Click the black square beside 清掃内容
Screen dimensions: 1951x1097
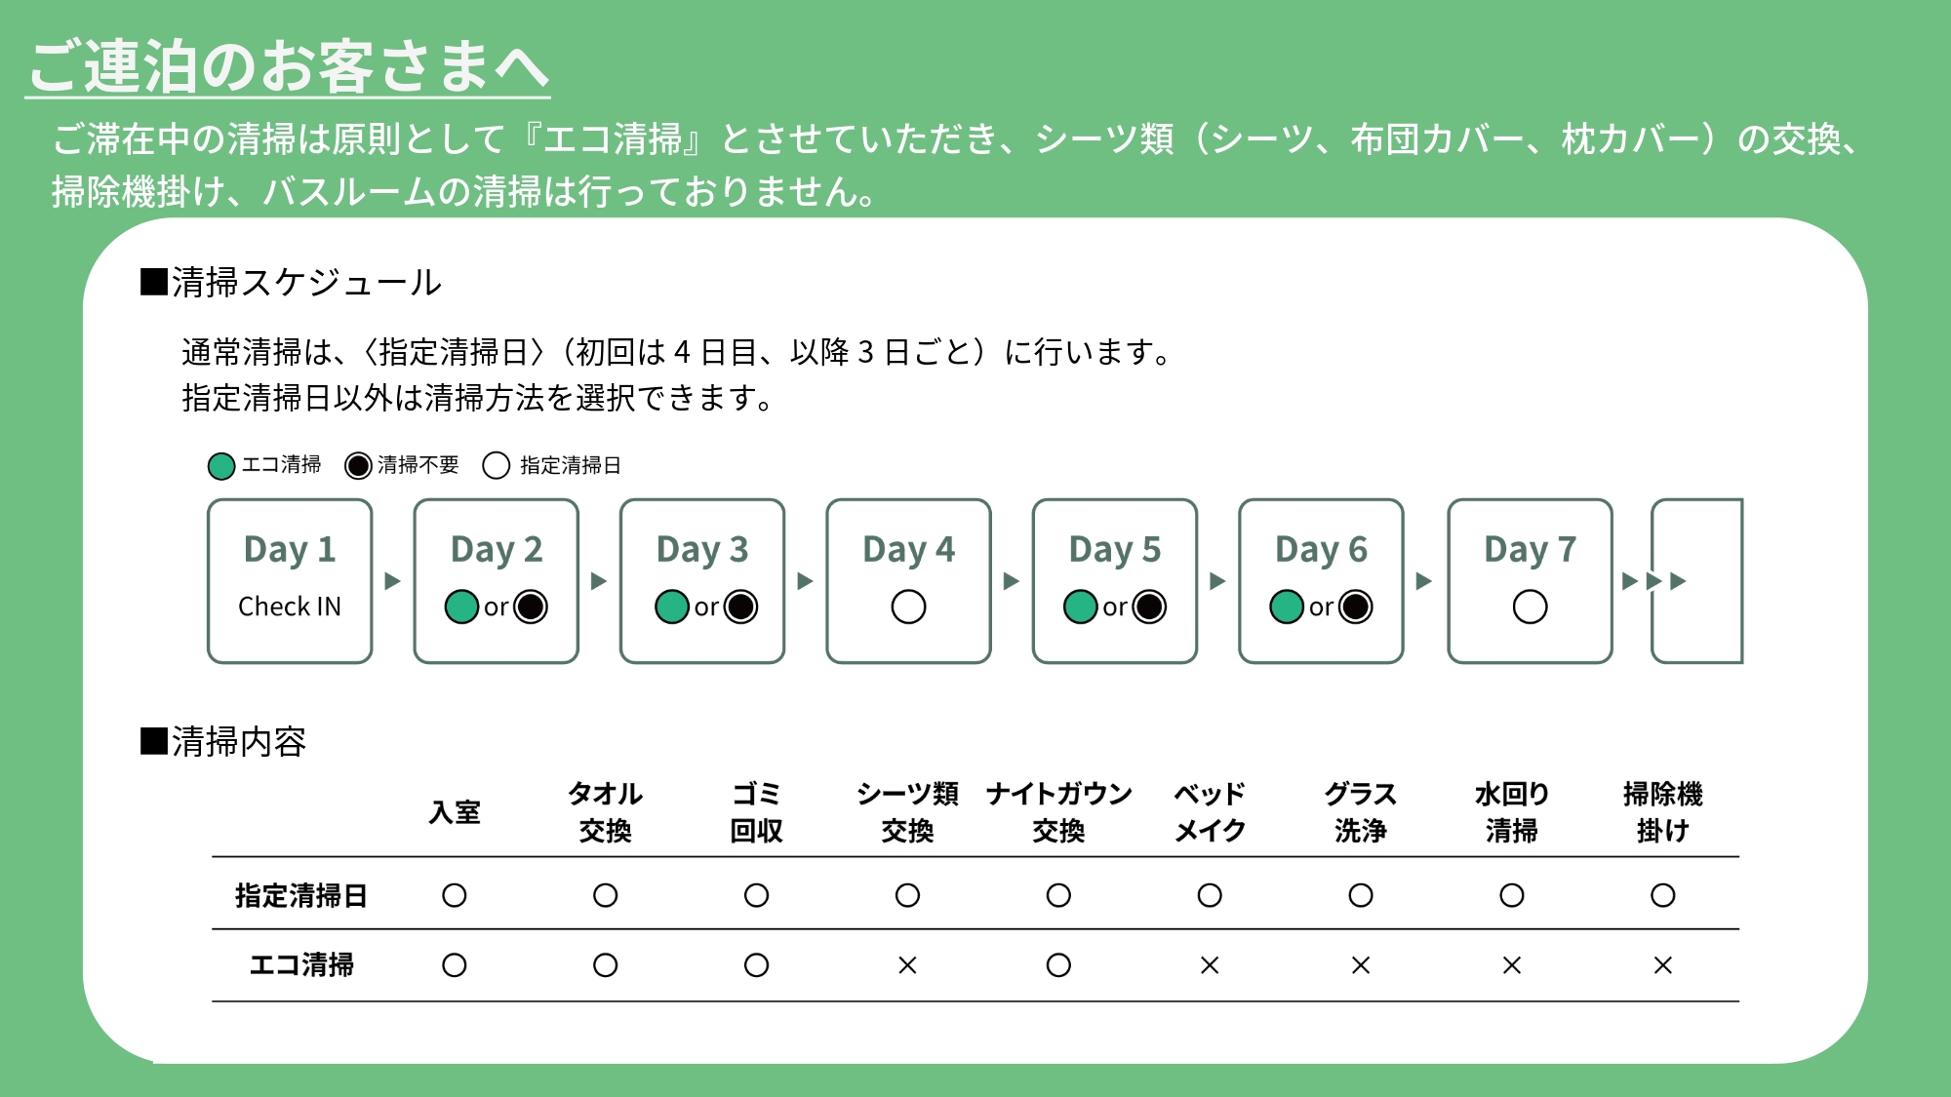(154, 741)
